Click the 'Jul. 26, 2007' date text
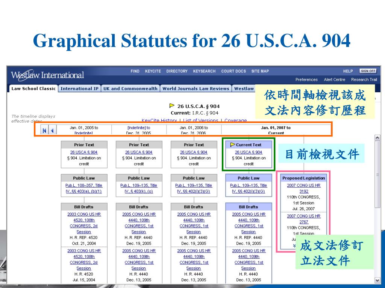The width and height of the screenshot is (385, 288). 303,208
